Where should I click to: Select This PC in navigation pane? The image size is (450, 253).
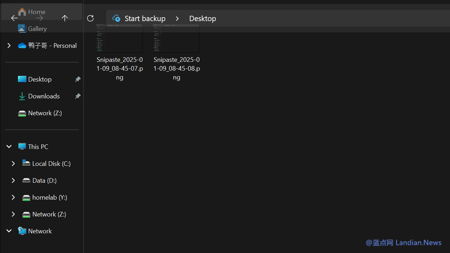38,147
